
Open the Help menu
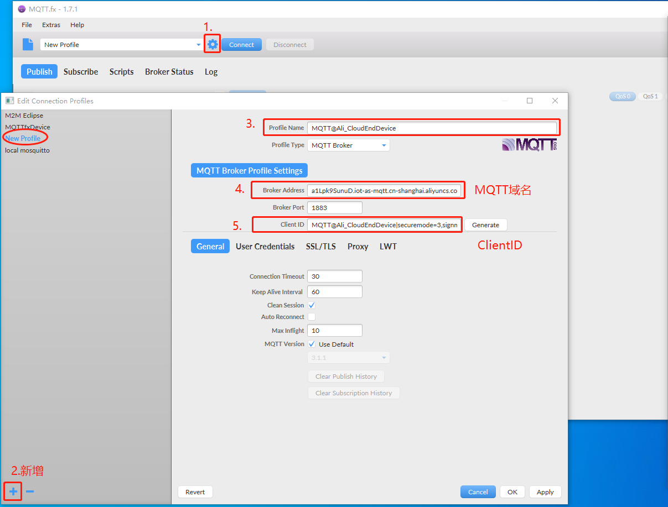click(77, 25)
